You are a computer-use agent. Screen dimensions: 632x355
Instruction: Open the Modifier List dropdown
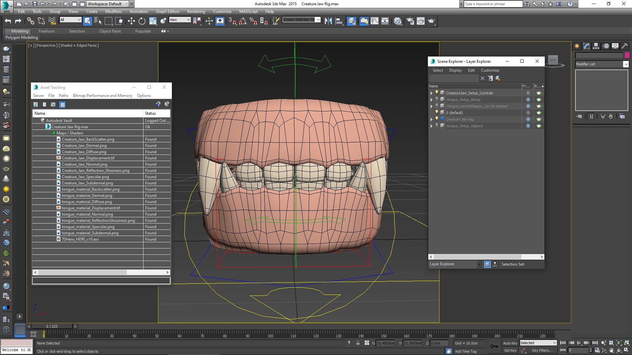coord(602,64)
